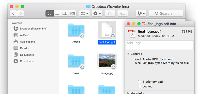Viewport: 203px width, 94px height.
Task: Select the Design shared folder icon
Action: point(76,30)
